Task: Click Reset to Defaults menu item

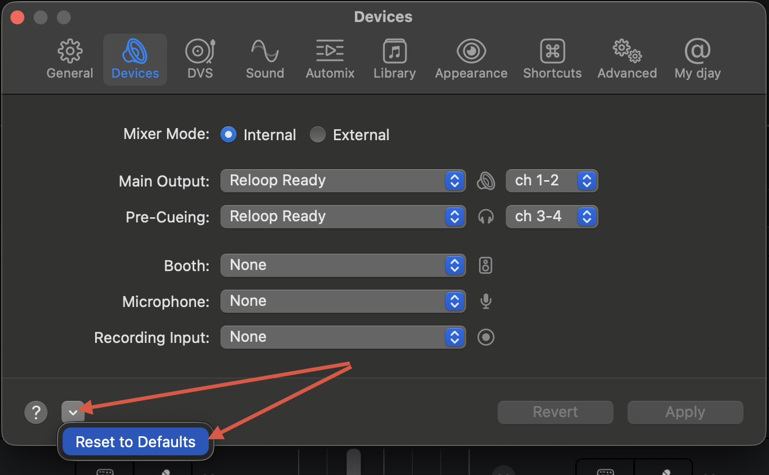Action: (136, 442)
